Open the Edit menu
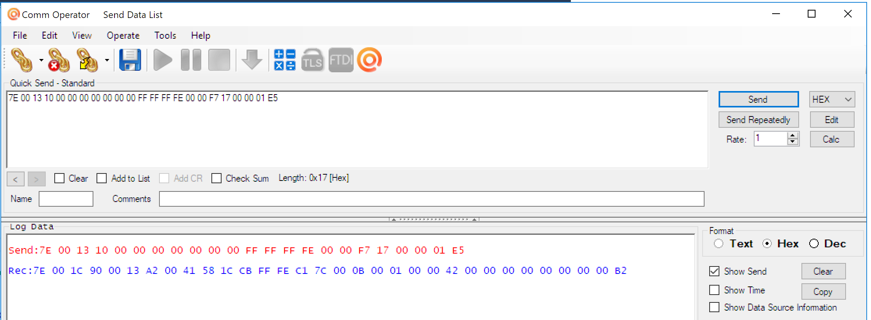 (x=50, y=36)
